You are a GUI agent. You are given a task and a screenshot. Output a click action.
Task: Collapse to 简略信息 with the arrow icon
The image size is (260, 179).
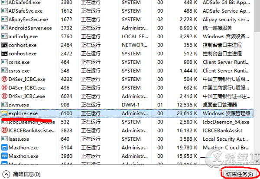click(6, 174)
